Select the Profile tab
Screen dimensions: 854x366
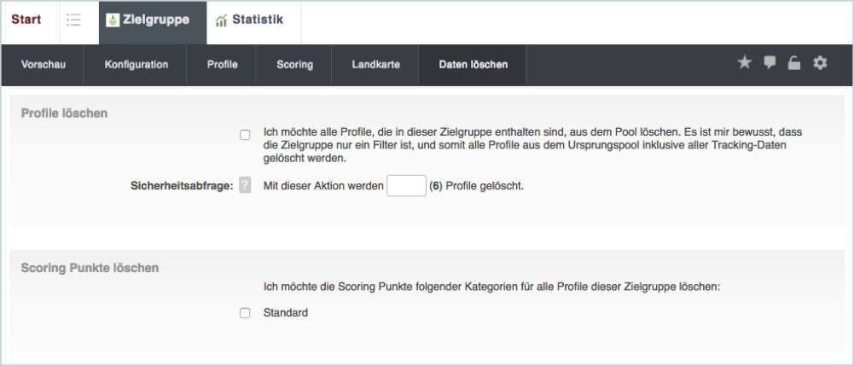pos(222,64)
